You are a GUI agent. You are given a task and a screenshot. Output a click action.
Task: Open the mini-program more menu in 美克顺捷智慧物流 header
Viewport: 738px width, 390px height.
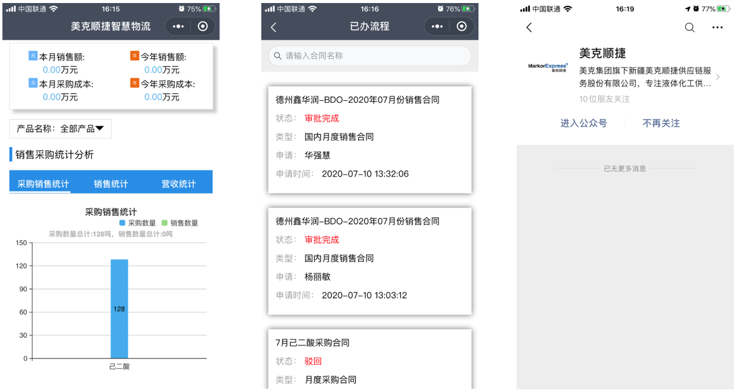[x=178, y=27]
